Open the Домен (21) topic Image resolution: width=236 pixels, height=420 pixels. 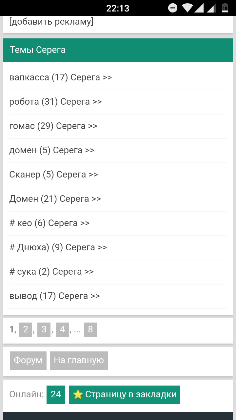[x=118, y=199]
